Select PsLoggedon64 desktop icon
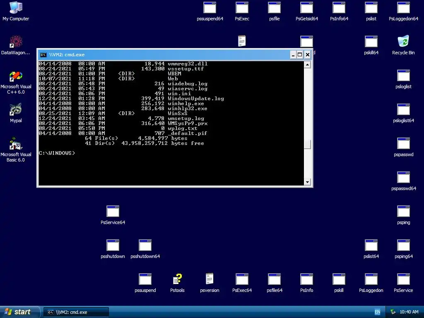 (403, 11)
